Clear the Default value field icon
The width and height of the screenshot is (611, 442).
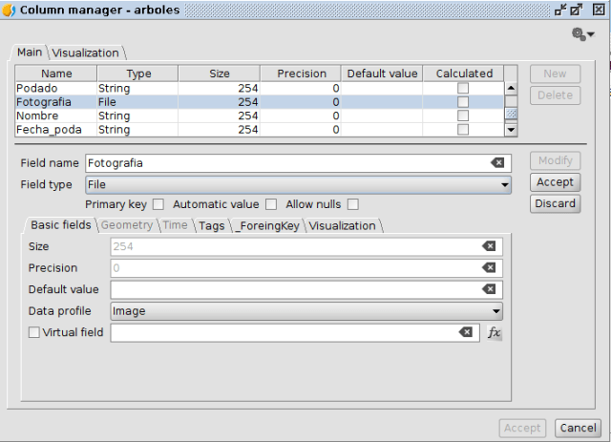click(489, 289)
